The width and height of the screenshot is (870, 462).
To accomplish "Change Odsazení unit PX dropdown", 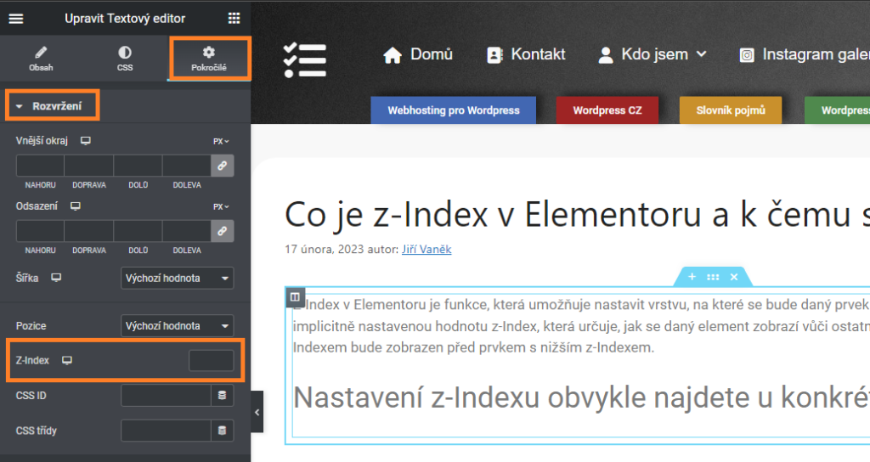I will [221, 207].
